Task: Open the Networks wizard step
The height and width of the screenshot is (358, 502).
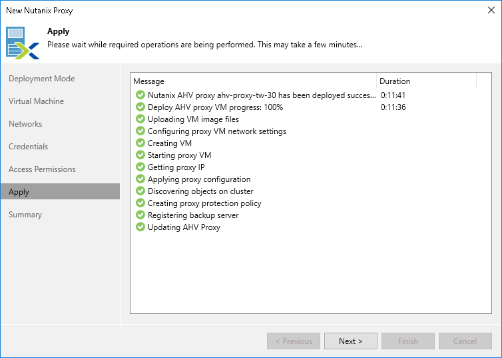Action: tap(25, 124)
